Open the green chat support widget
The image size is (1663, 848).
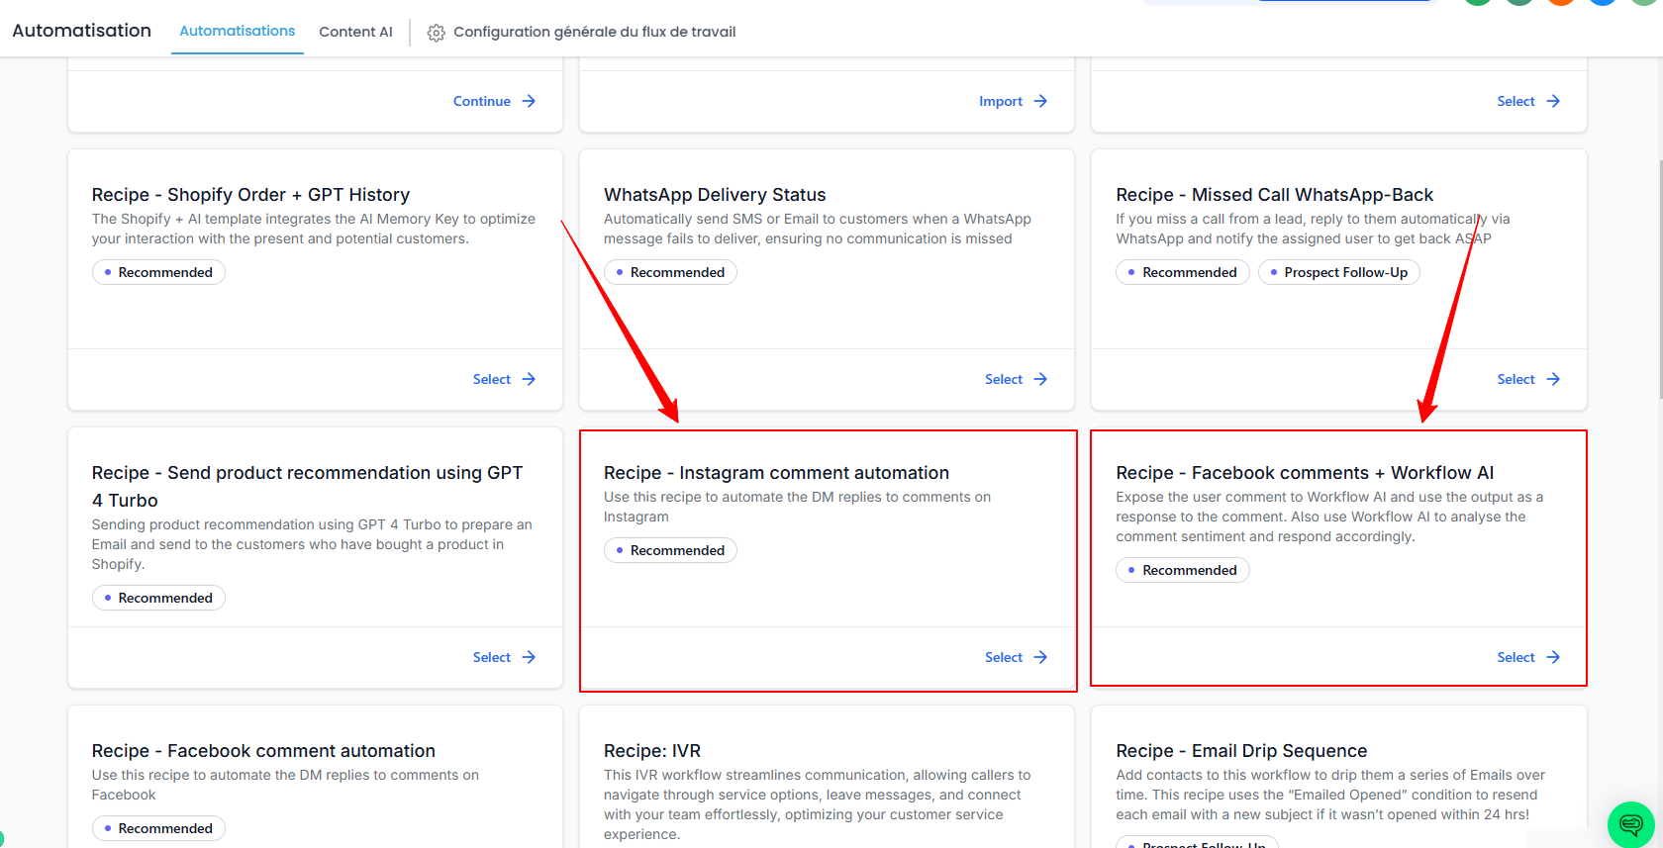point(1630,824)
